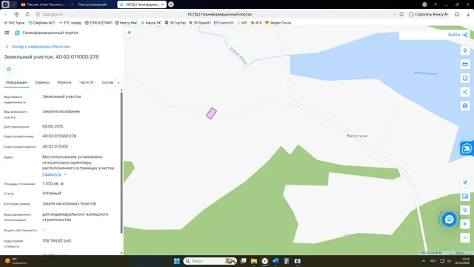Zoom in the map with plus button
This screenshot has width=474, height=267.
pyautogui.click(x=465, y=224)
